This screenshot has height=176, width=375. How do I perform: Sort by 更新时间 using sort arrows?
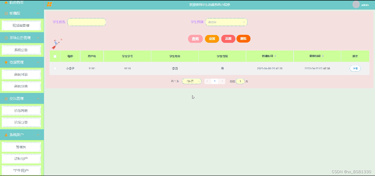click(323, 56)
